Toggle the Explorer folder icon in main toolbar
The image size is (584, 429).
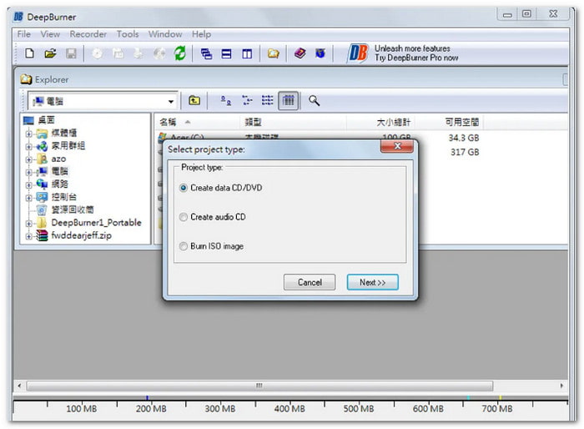(273, 53)
